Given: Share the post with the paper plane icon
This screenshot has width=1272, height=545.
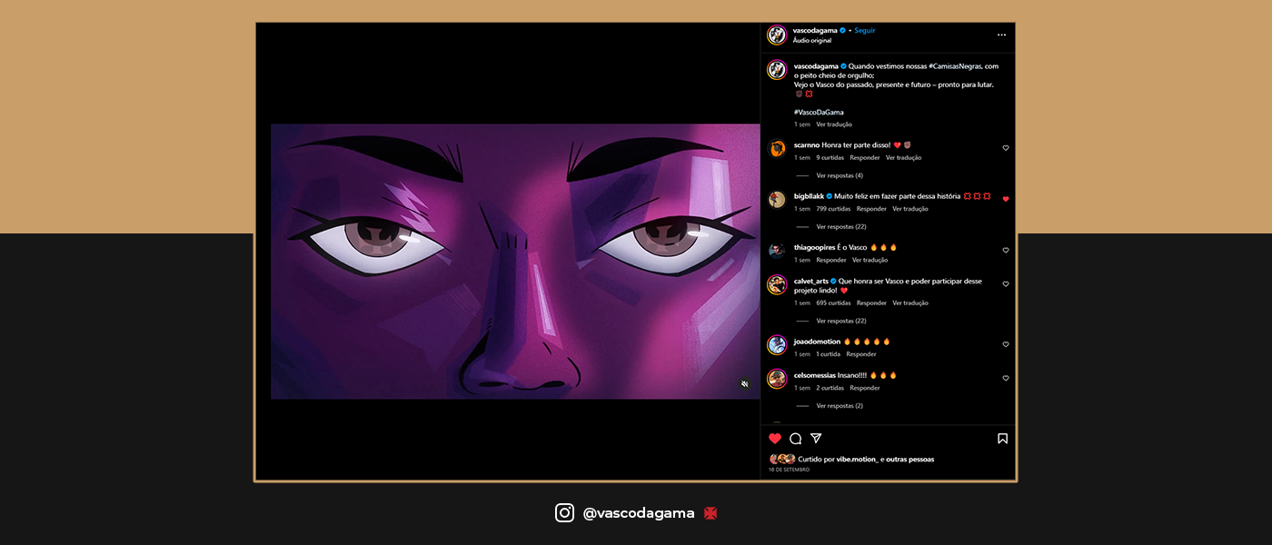Looking at the screenshot, I should click(x=816, y=438).
